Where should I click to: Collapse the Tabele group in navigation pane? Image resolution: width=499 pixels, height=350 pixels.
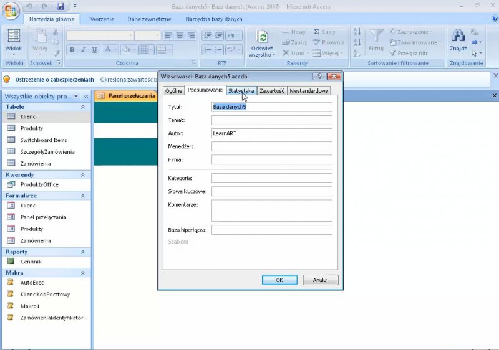(83, 106)
